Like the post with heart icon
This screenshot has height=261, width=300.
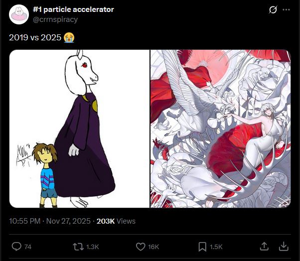[x=141, y=247]
